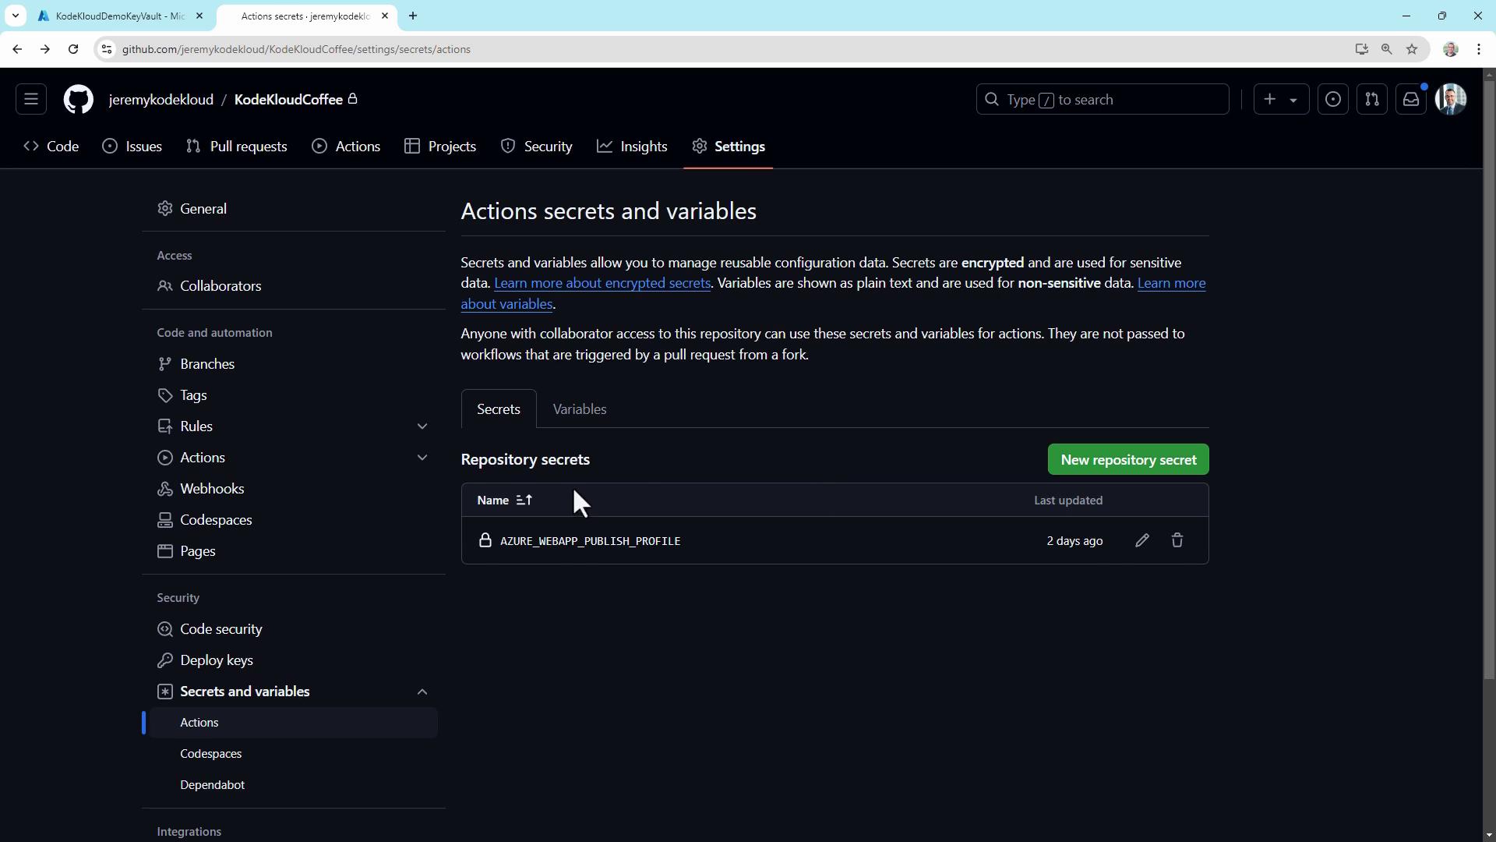Bookmark the page with the star icon
Image resolution: width=1496 pixels, height=842 pixels.
pos(1412,49)
